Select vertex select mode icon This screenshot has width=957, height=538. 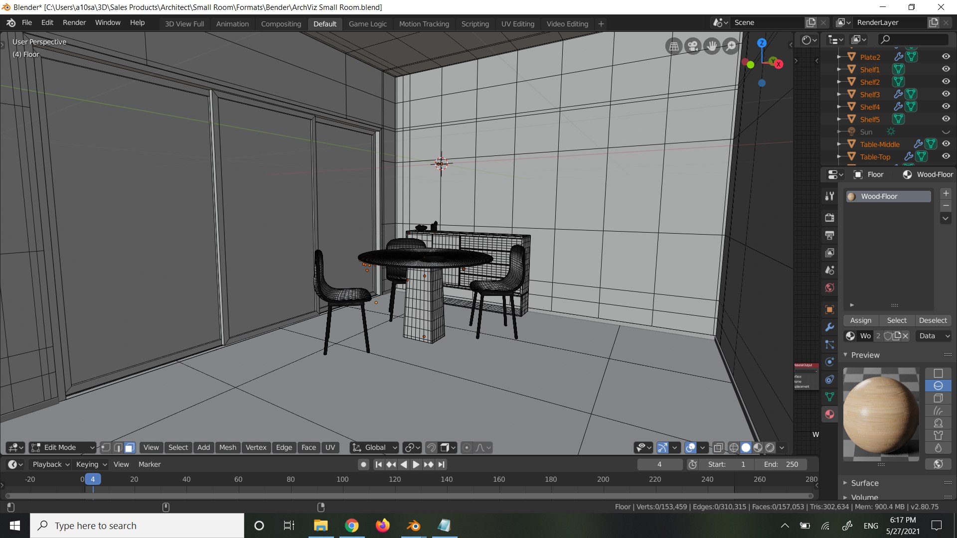(106, 447)
